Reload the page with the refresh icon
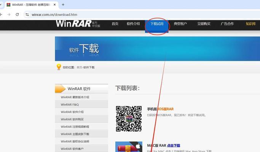Image resolution: width=260 pixels, height=152 pixels. point(17,14)
